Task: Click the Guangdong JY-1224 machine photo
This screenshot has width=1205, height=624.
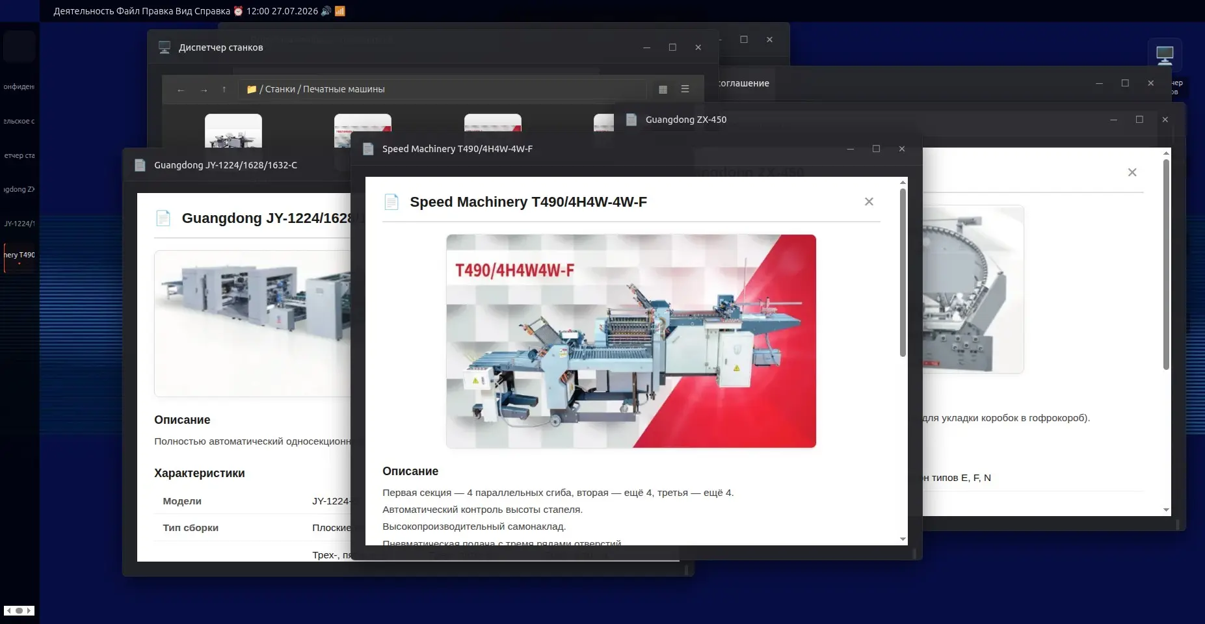Action: 252,324
